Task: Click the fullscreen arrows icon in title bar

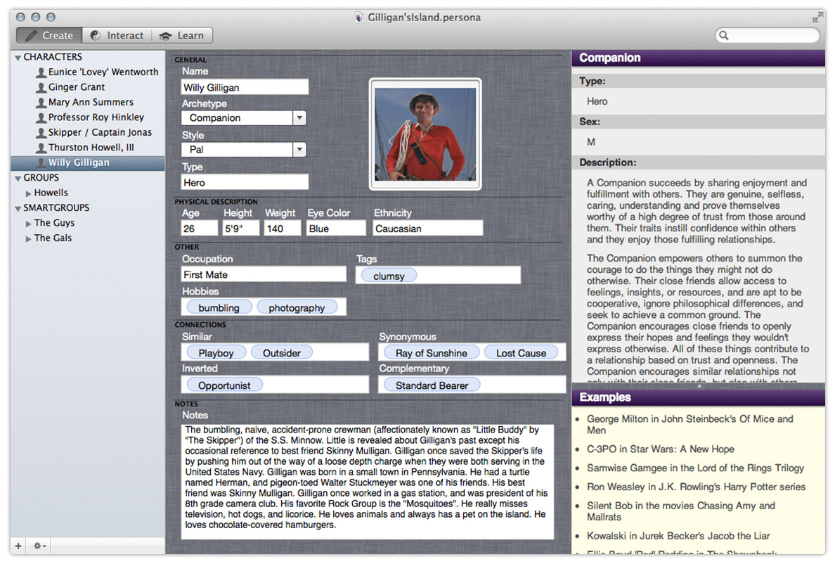Action: point(817,17)
